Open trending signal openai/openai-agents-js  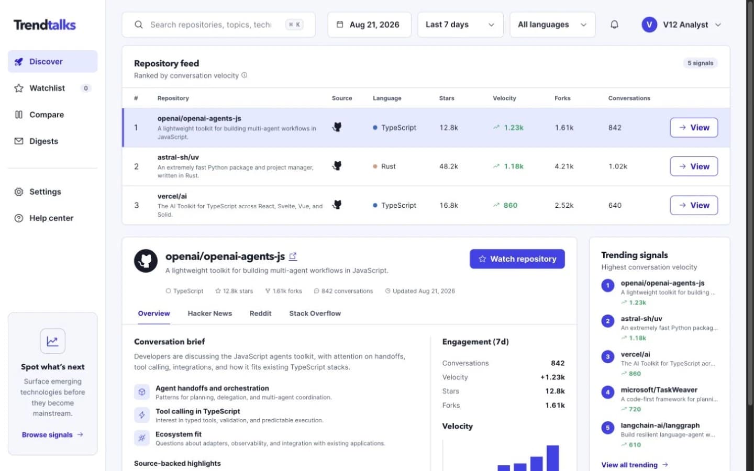[660, 292]
